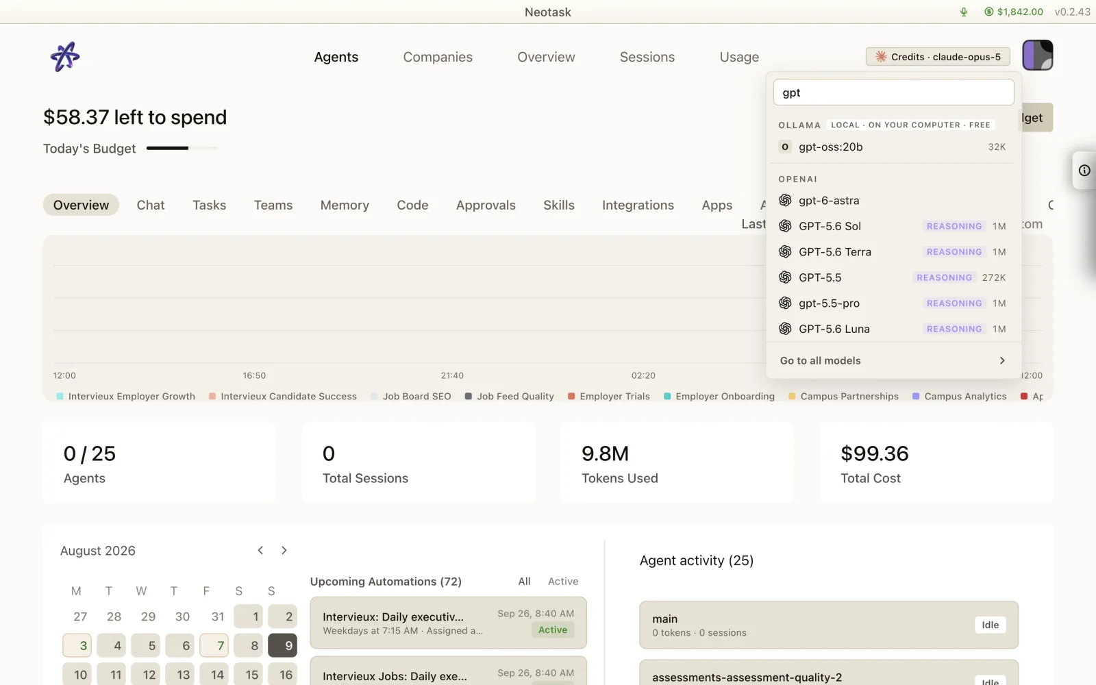Filter upcoming automations by All
Viewport: 1096px width, 685px height.
(x=524, y=581)
